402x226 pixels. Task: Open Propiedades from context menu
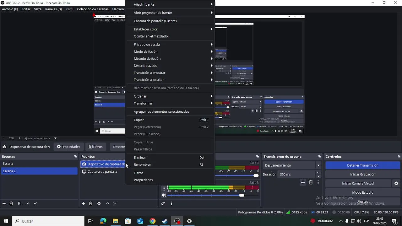coord(170,180)
